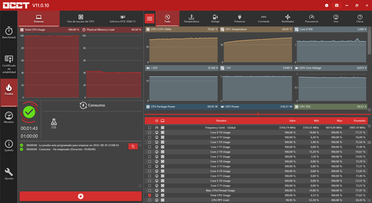
Task: Check the Core 3 T1 Usage checkbox
Action: [150, 166]
